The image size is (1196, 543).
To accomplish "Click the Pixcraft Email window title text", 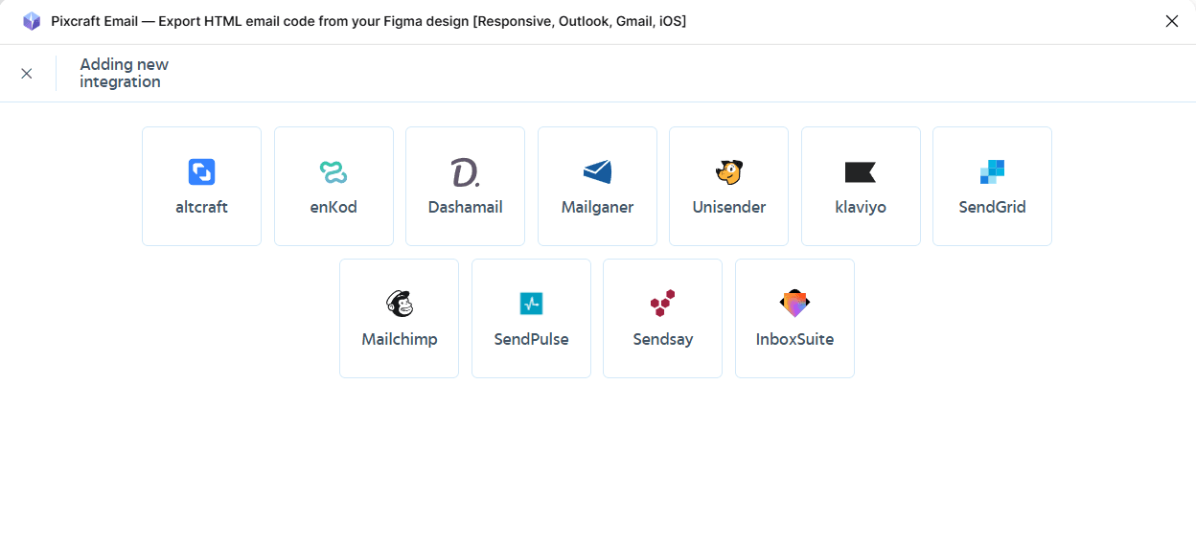I will click(x=369, y=21).
